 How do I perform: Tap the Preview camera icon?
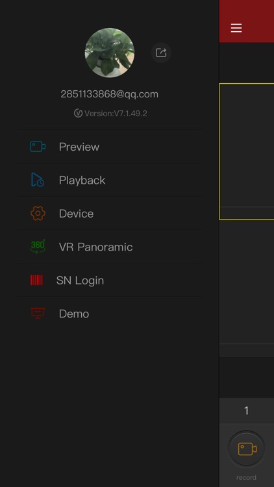coord(38,147)
